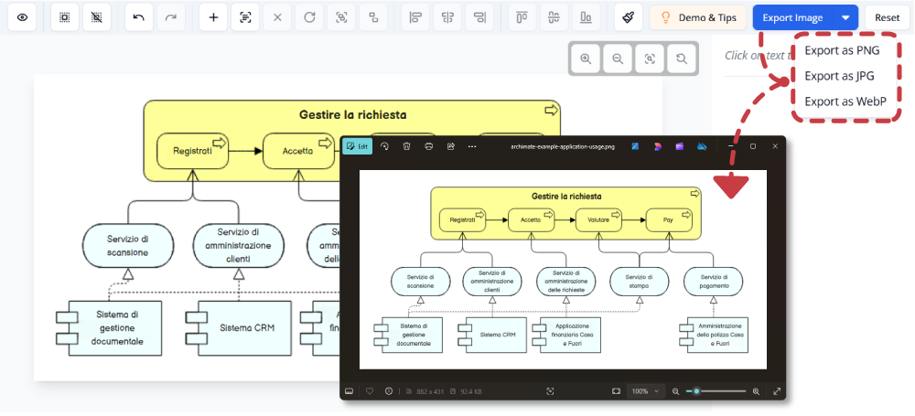Open Demo & Tips

click(697, 17)
